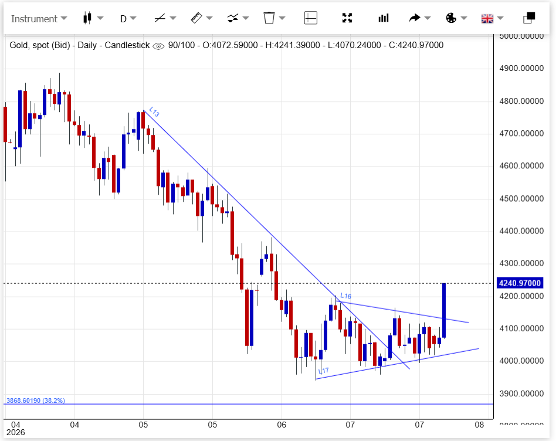Click the 'Gold, spot (Bid) - Daily - Candlestick' title
556x441 pixels.
79,45
